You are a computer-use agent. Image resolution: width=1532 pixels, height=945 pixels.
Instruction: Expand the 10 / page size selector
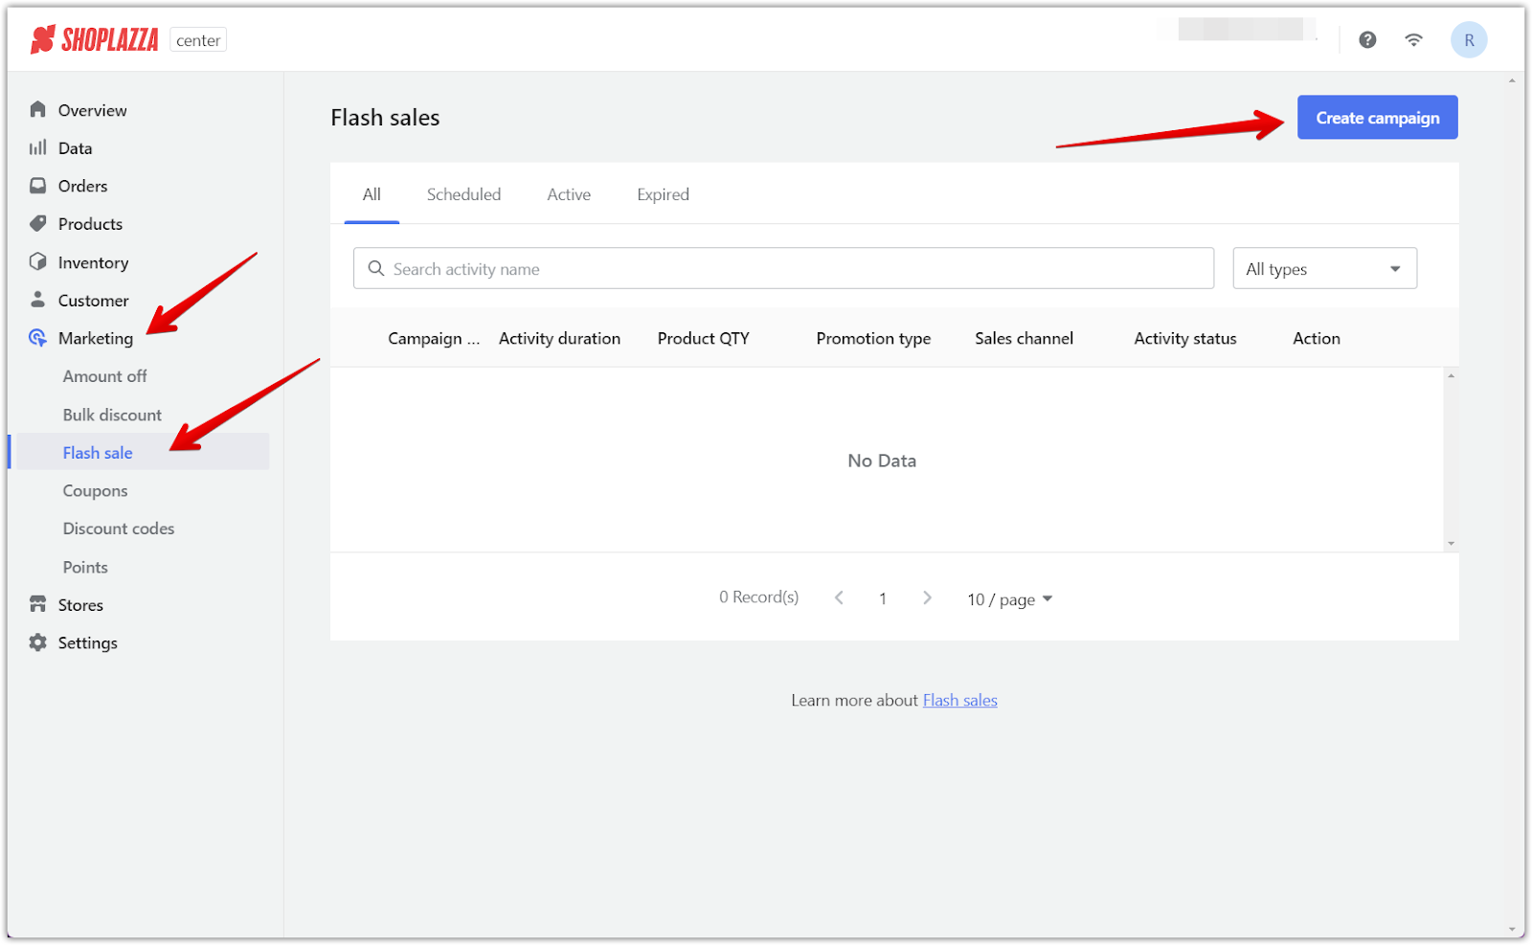pos(1008,598)
